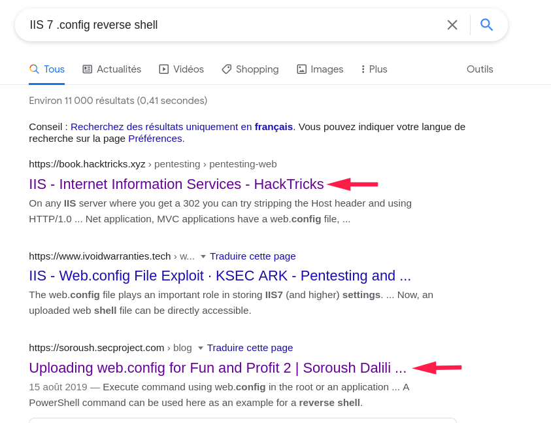The image size is (551, 423).
Task: Click the Préférences link
Action: 156,139
